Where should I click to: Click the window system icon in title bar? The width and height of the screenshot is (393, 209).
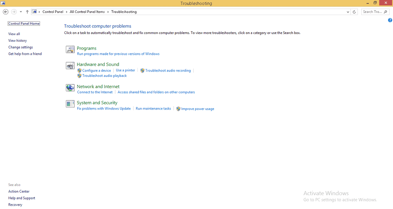(3, 3)
